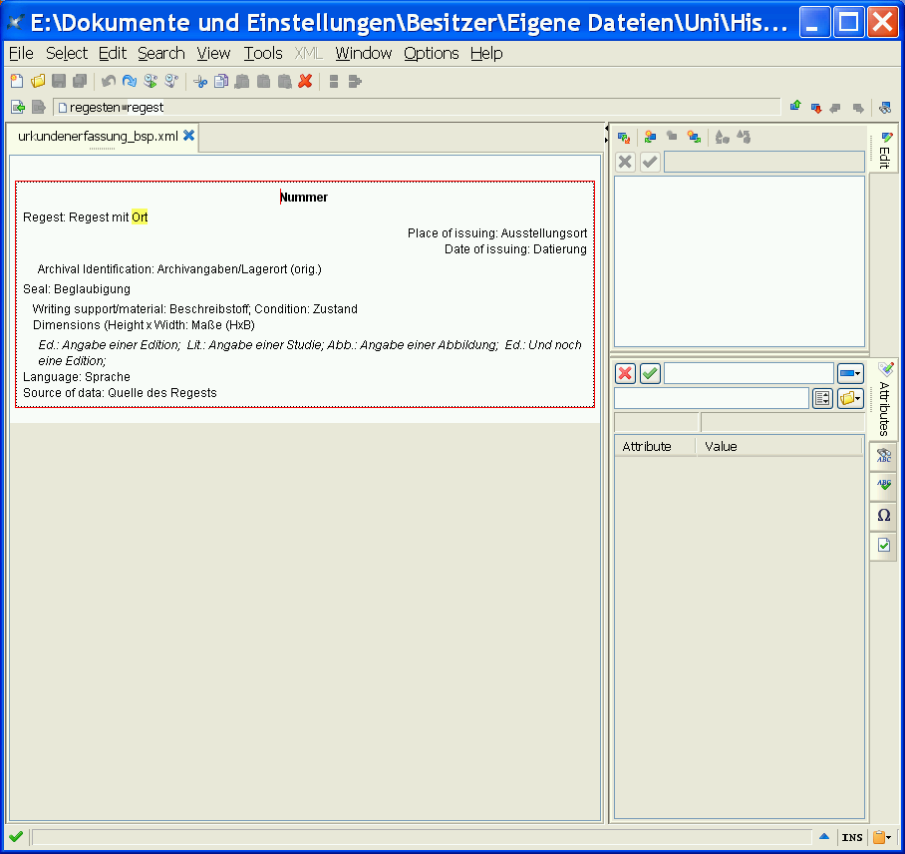Viewport: 905px width, 854px height.
Task: Click the red Delete X icon
Action: pyautogui.click(x=305, y=82)
